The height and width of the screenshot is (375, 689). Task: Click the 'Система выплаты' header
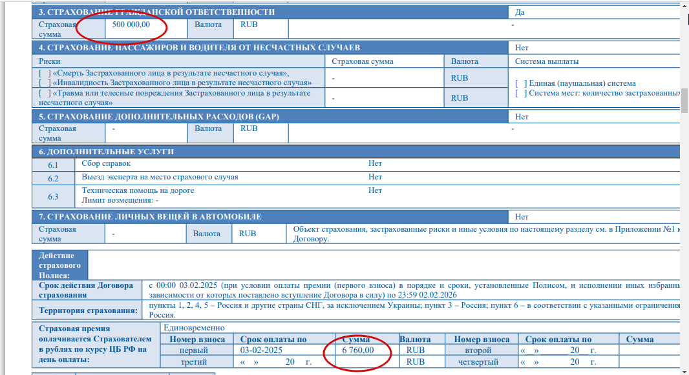click(x=547, y=61)
